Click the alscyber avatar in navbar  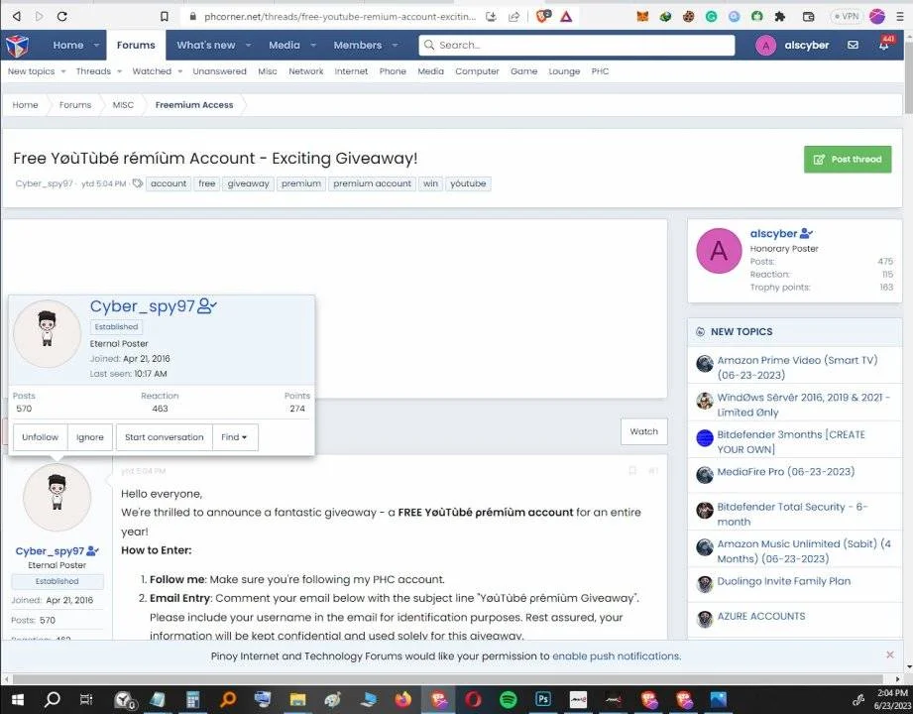click(x=765, y=45)
